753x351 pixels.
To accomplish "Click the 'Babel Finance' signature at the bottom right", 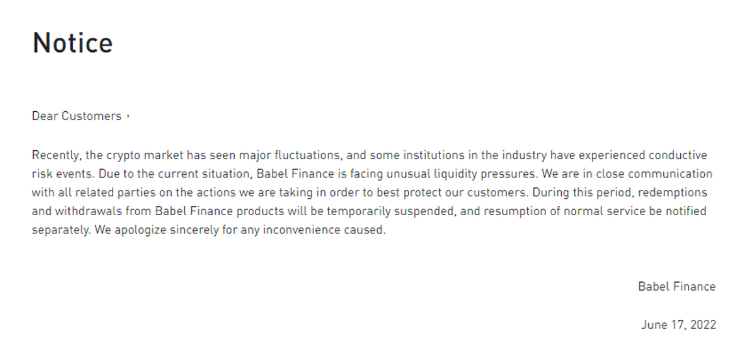I will pyautogui.click(x=677, y=287).
